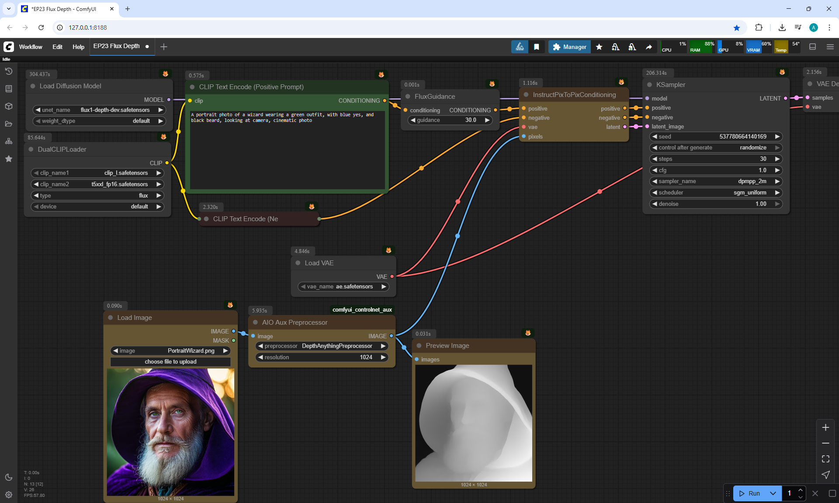This screenshot has height=503, width=839.
Task: Open the Run button dropdown arrow
Action: coord(773,493)
